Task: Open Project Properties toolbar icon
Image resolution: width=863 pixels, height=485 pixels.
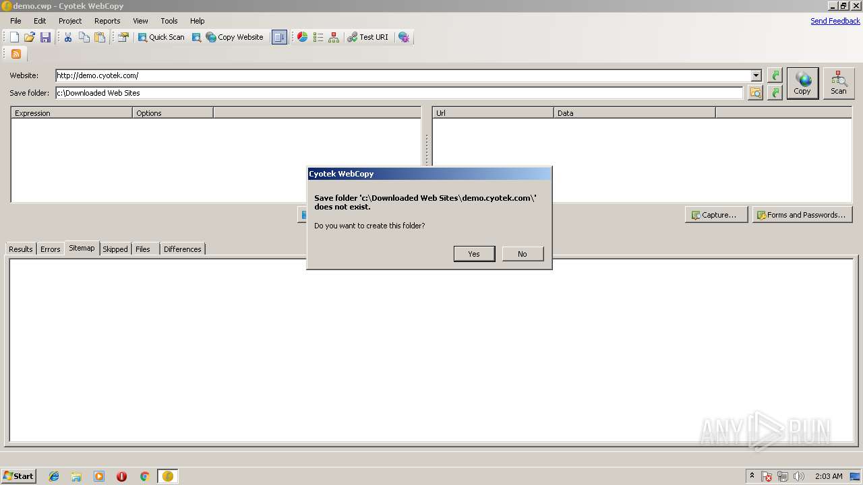Action: pyautogui.click(x=123, y=37)
